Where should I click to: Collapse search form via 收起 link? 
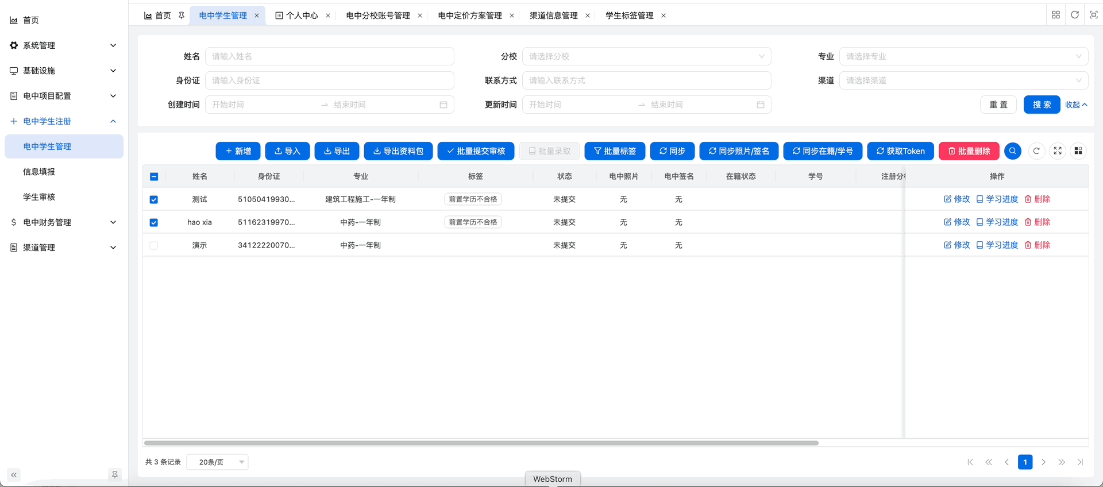(x=1076, y=105)
